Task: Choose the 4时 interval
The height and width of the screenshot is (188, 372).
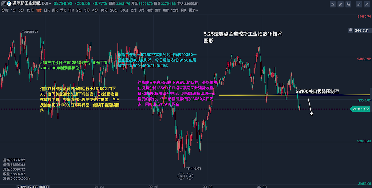Action: [x=149, y=10]
